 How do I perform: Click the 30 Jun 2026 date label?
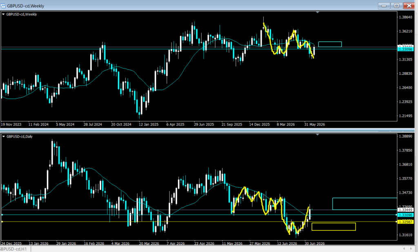tap(315, 243)
